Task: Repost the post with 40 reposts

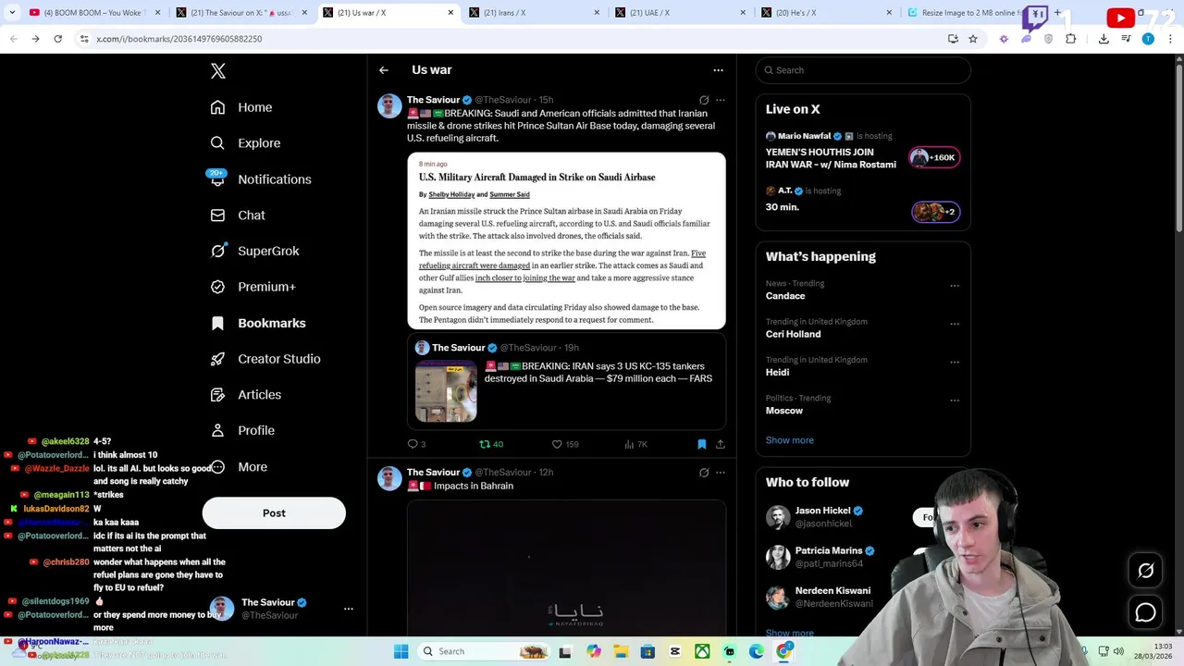Action: (x=491, y=445)
